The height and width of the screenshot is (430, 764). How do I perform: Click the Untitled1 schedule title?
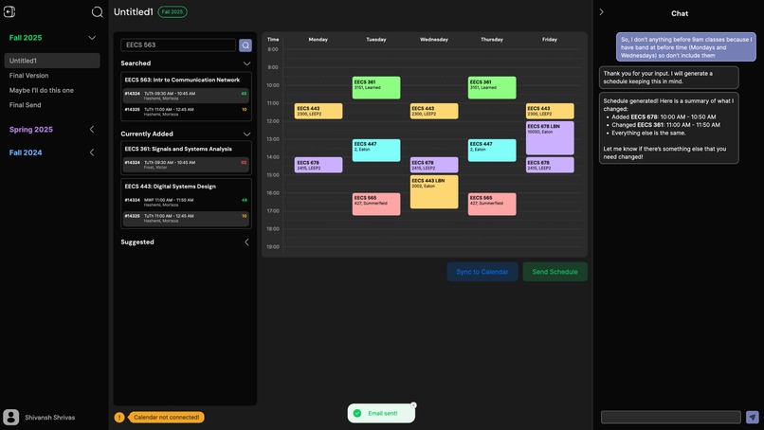coord(134,11)
